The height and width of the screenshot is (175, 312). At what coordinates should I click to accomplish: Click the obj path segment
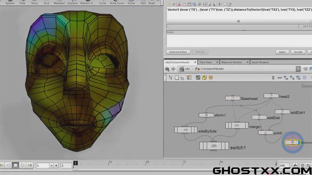[185, 69]
